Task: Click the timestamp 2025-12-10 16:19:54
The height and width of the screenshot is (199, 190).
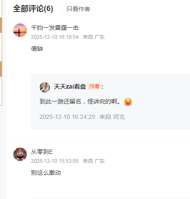Action: (55, 37)
